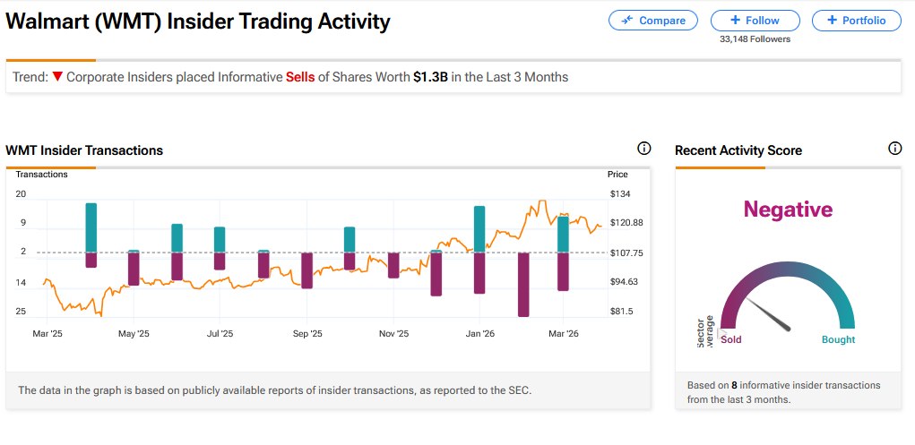Click the plus icon beside Follow
The width and height of the screenshot is (915, 445).
click(736, 21)
